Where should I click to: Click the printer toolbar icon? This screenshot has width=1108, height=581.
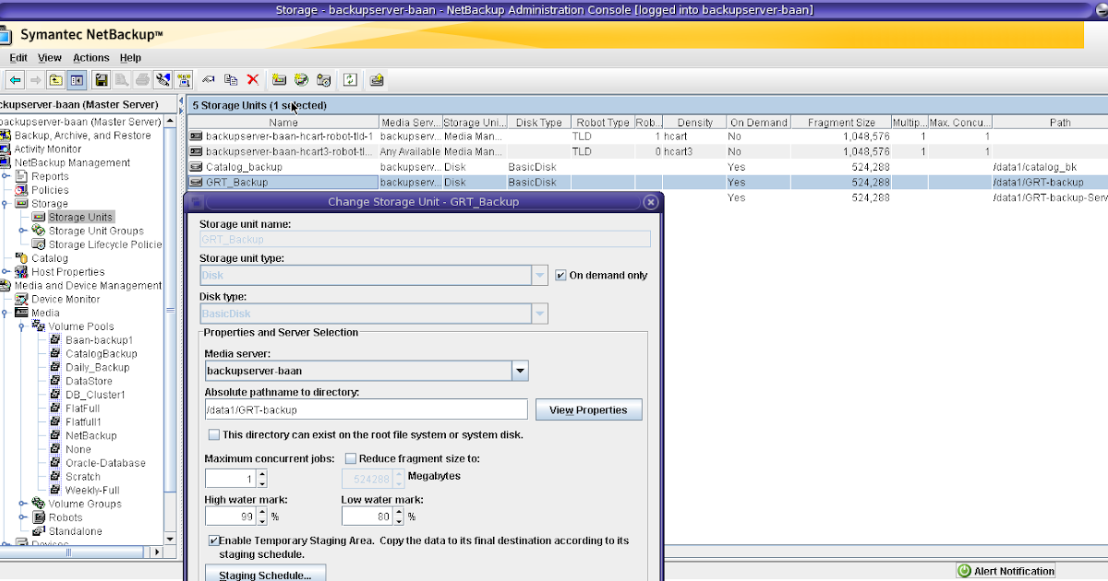(x=142, y=80)
